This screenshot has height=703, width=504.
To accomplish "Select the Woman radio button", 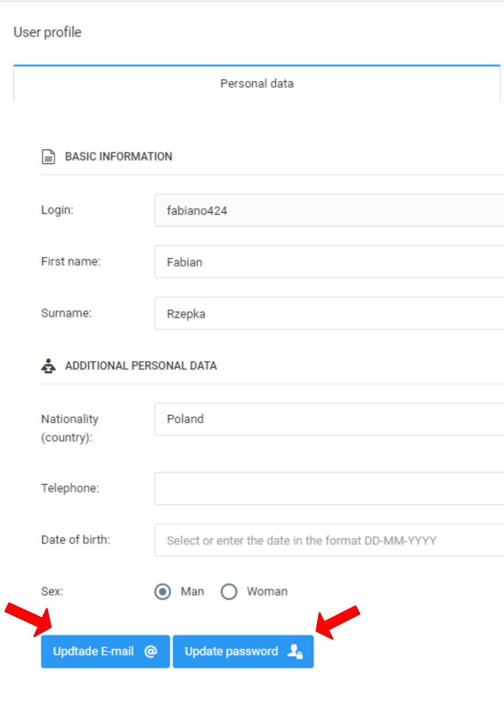I will [x=229, y=592].
